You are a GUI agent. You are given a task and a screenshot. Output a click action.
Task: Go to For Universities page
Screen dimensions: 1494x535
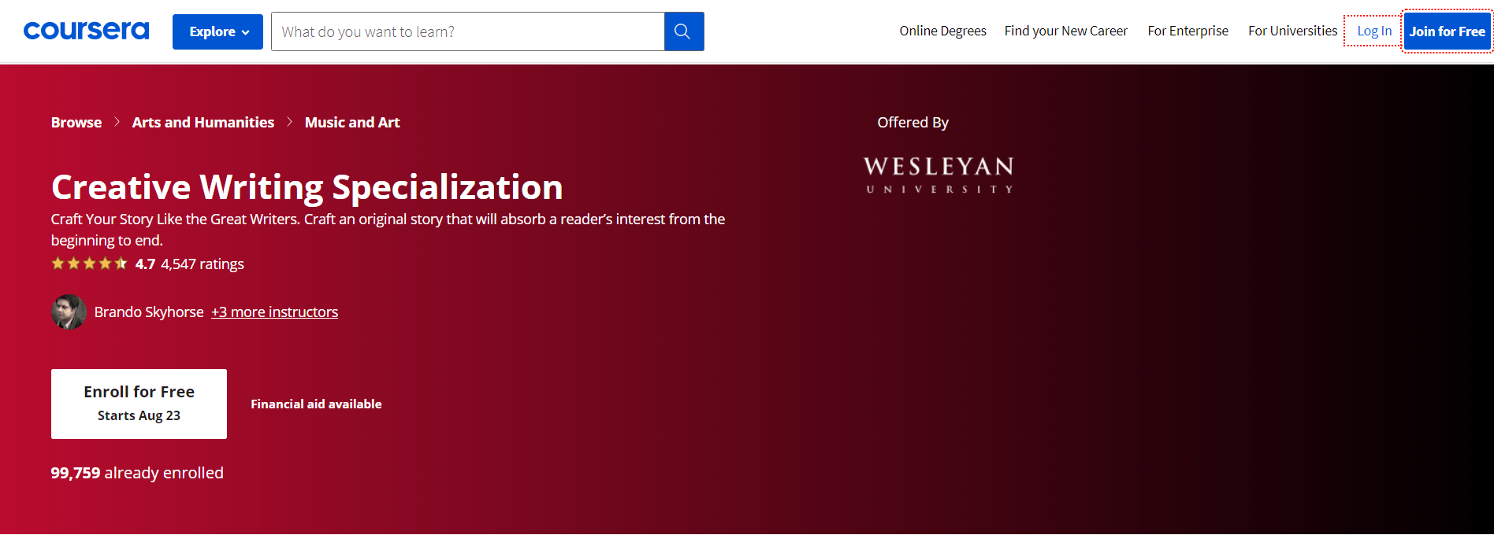[x=1292, y=31]
